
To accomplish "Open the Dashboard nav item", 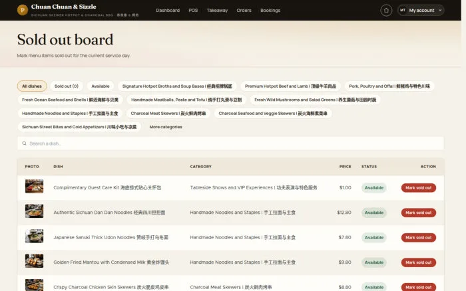I will click(168, 11).
